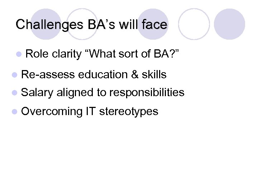Click the word "skills" in second bullet

click(154, 75)
